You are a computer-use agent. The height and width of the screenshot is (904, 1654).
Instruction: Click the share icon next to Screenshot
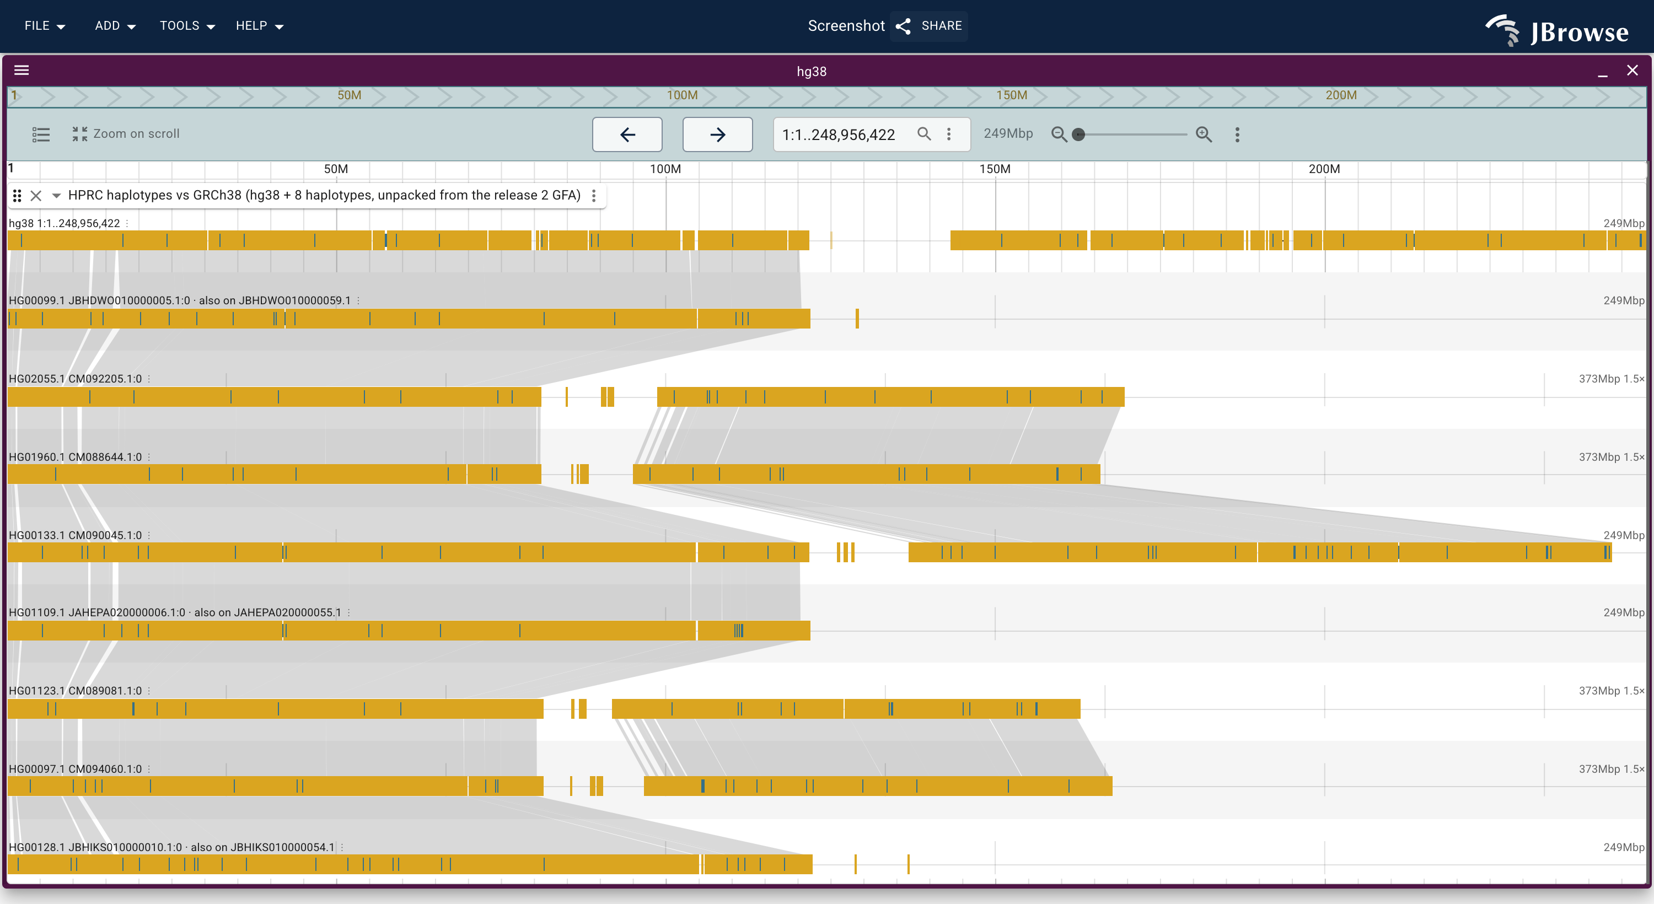(x=904, y=26)
